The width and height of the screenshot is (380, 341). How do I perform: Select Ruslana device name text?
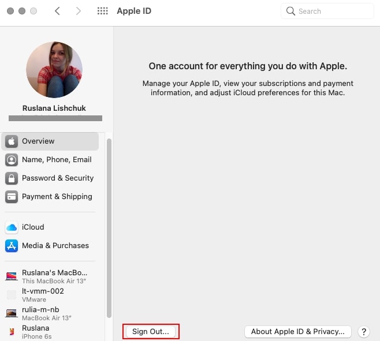click(36, 328)
